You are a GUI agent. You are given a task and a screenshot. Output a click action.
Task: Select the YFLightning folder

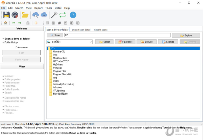click(59, 91)
